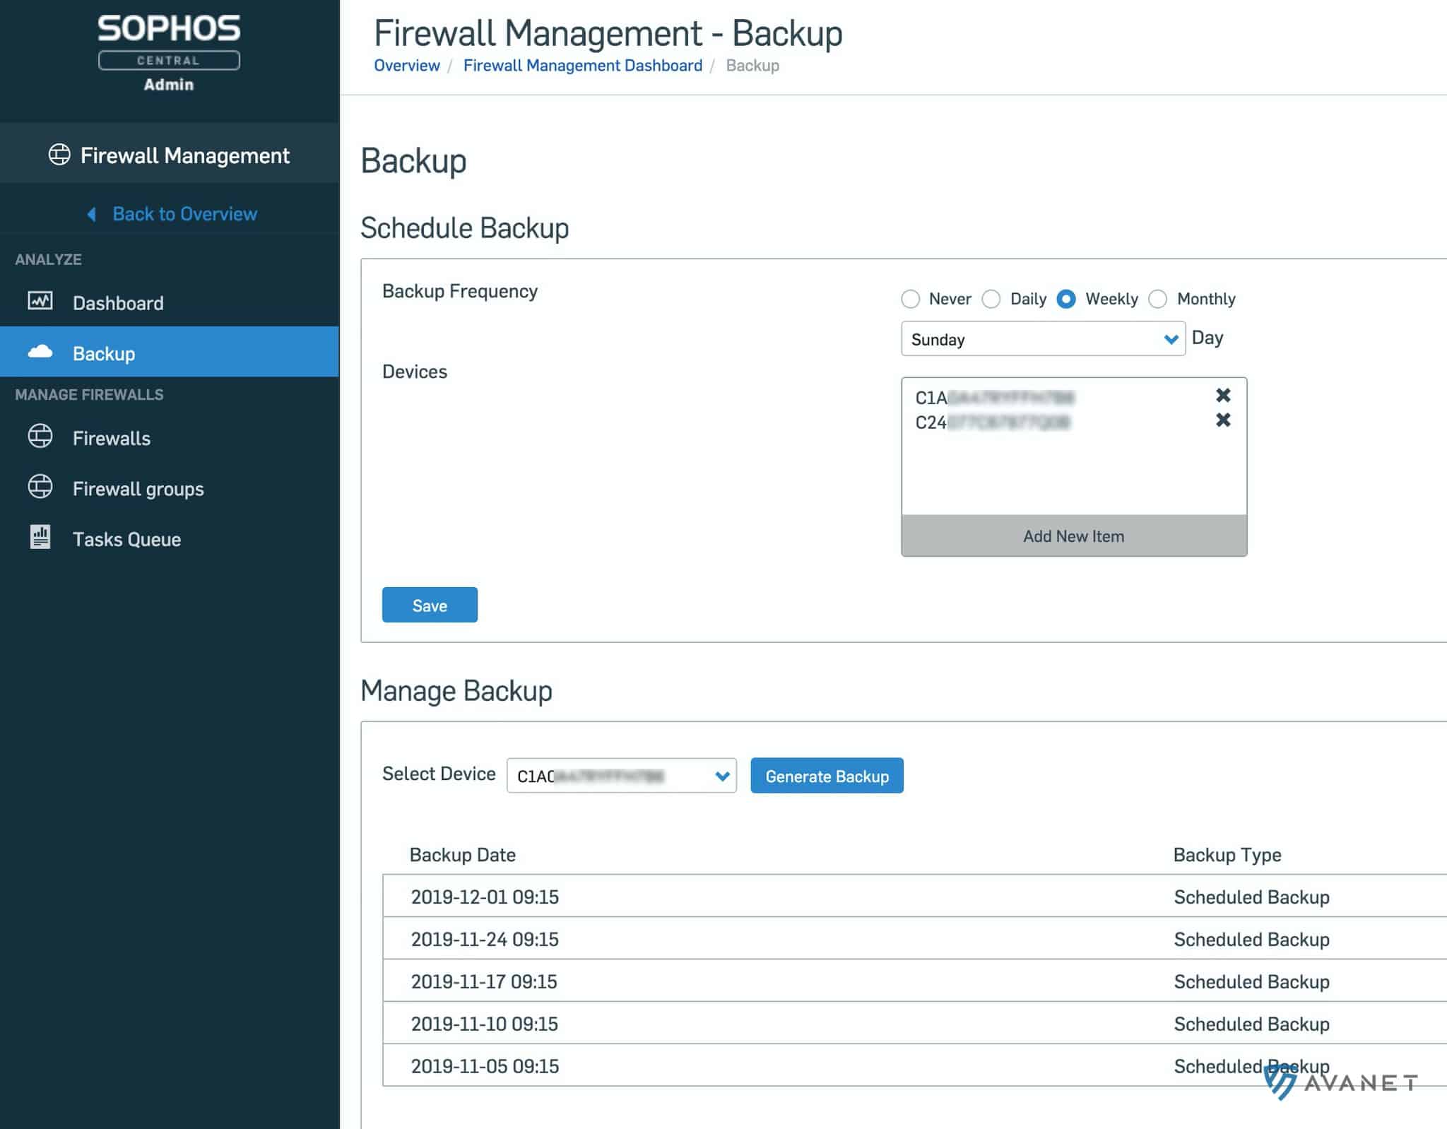Click the Backup cloud icon
The height and width of the screenshot is (1129, 1447).
40,353
